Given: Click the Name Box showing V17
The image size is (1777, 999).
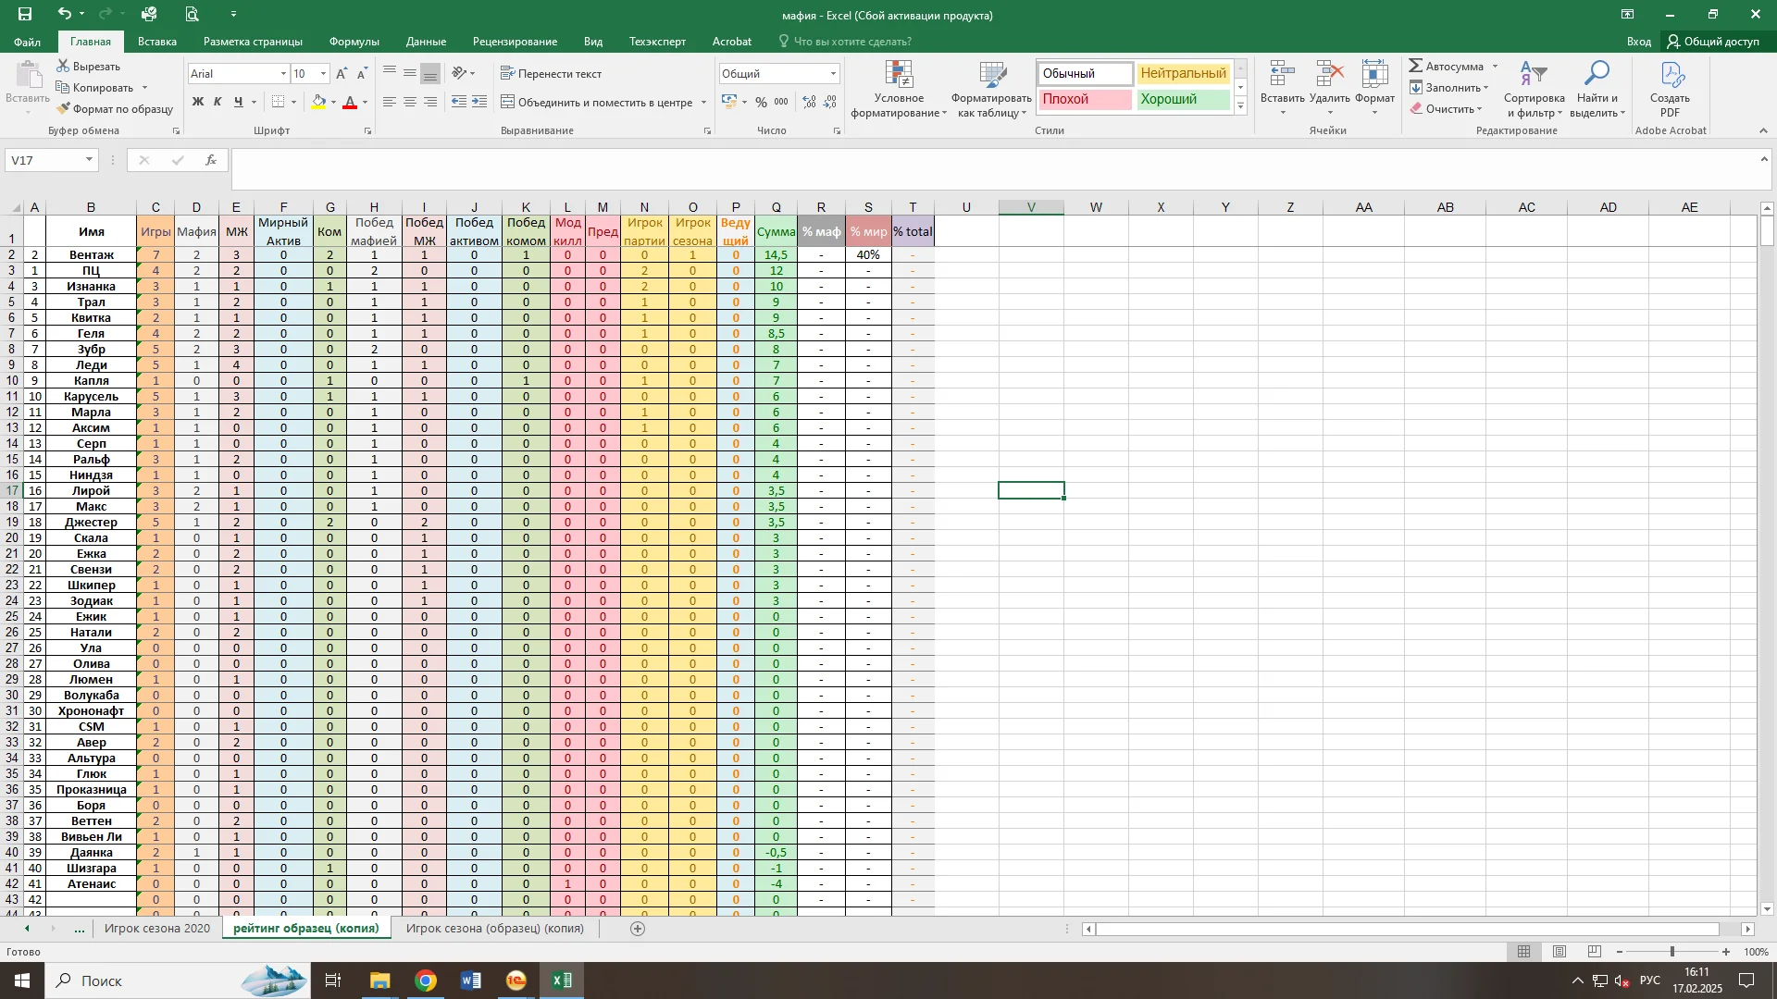Looking at the screenshot, I should pyautogui.click(x=43, y=160).
